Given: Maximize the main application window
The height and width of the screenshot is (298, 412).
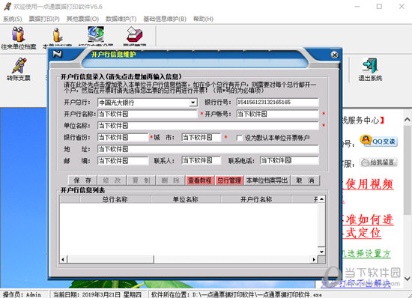Looking at the screenshot, I should [x=379, y=6].
